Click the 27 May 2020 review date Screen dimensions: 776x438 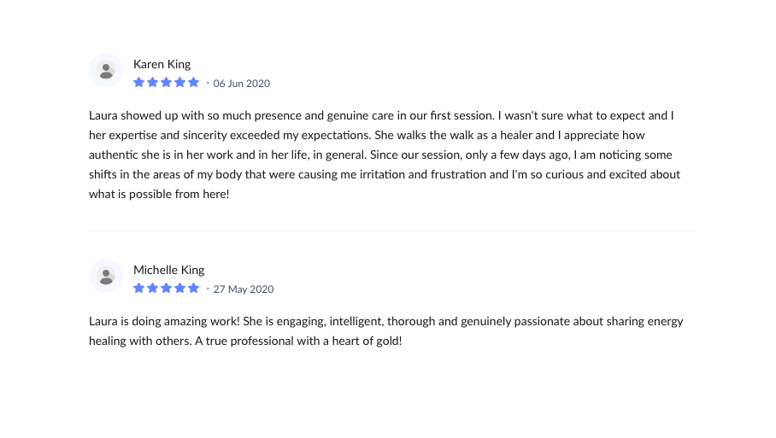tap(244, 289)
